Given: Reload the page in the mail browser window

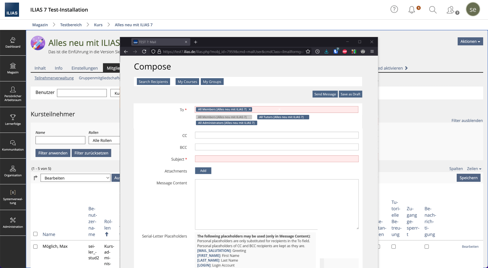Looking at the screenshot, I should tap(144, 51).
